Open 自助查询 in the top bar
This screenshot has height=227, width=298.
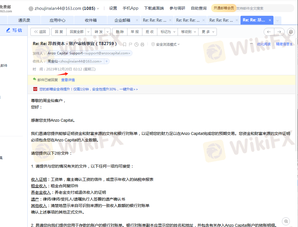pyautogui.click(x=198, y=8)
